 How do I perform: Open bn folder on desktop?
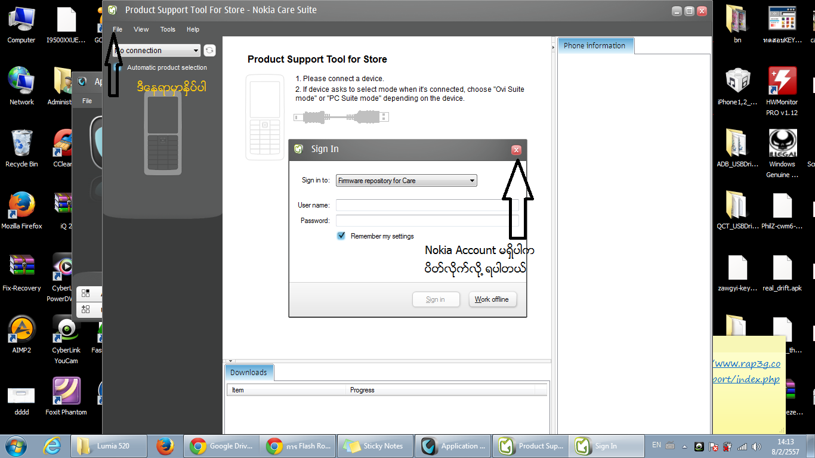pos(737,25)
